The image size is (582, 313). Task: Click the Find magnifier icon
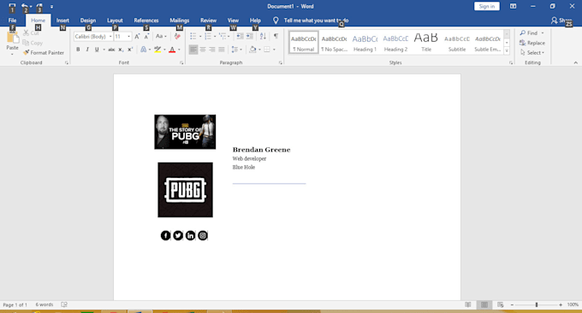point(523,33)
